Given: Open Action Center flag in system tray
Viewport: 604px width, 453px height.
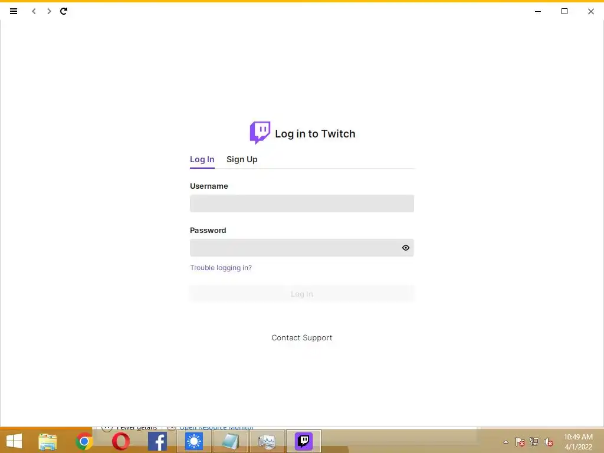Looking at the screenshot, I should (520, 442).
